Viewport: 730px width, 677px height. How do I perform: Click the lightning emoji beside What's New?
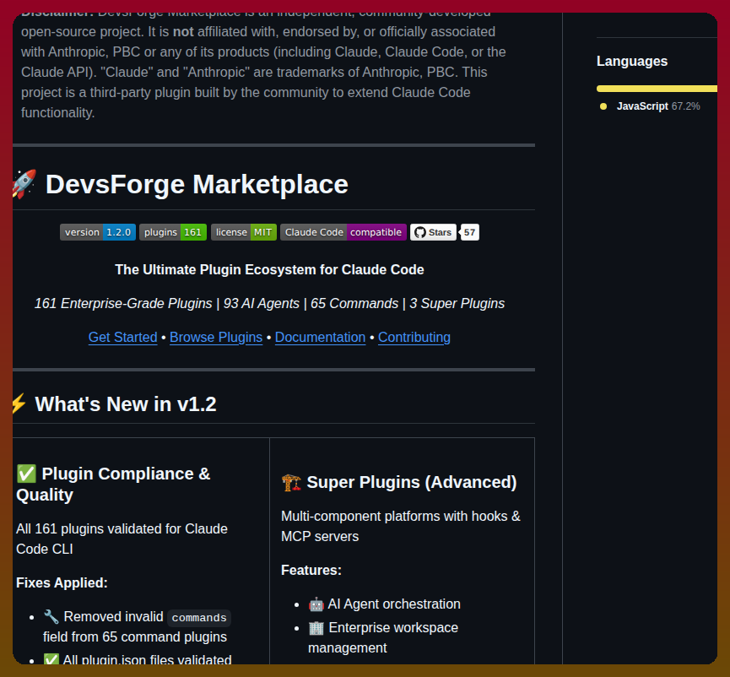[19, 403]
